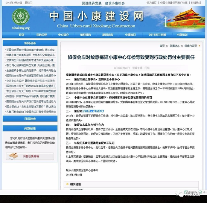Open the 中心简介 navigation tab
The image size is (207, 203).
pos(63,35)
